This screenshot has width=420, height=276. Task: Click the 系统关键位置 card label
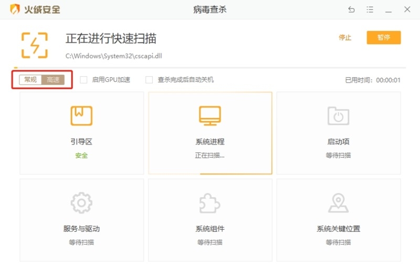pyautogui.click(x=338, y=229)
